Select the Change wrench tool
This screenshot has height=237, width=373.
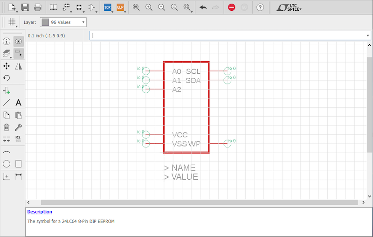(18, 127)
